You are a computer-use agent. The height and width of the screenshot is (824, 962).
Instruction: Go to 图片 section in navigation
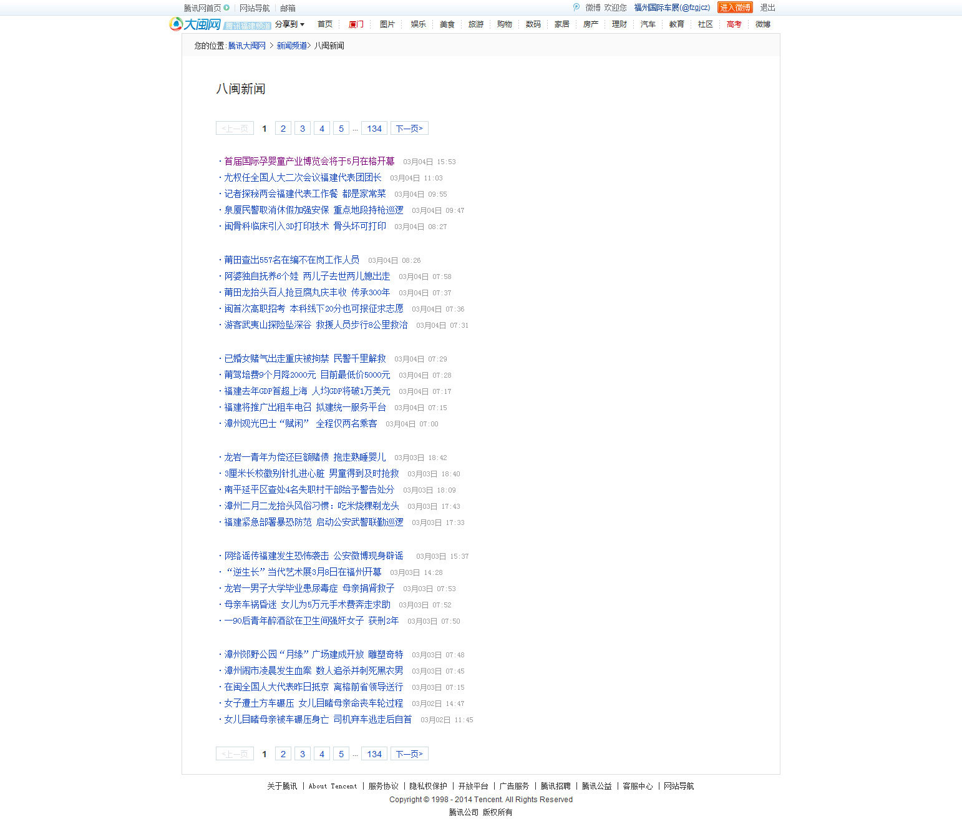pyautogui.click(x=387, y=24)
